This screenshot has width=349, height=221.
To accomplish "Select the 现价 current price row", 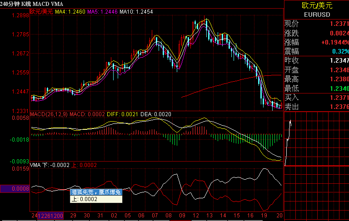I will 317,24.
